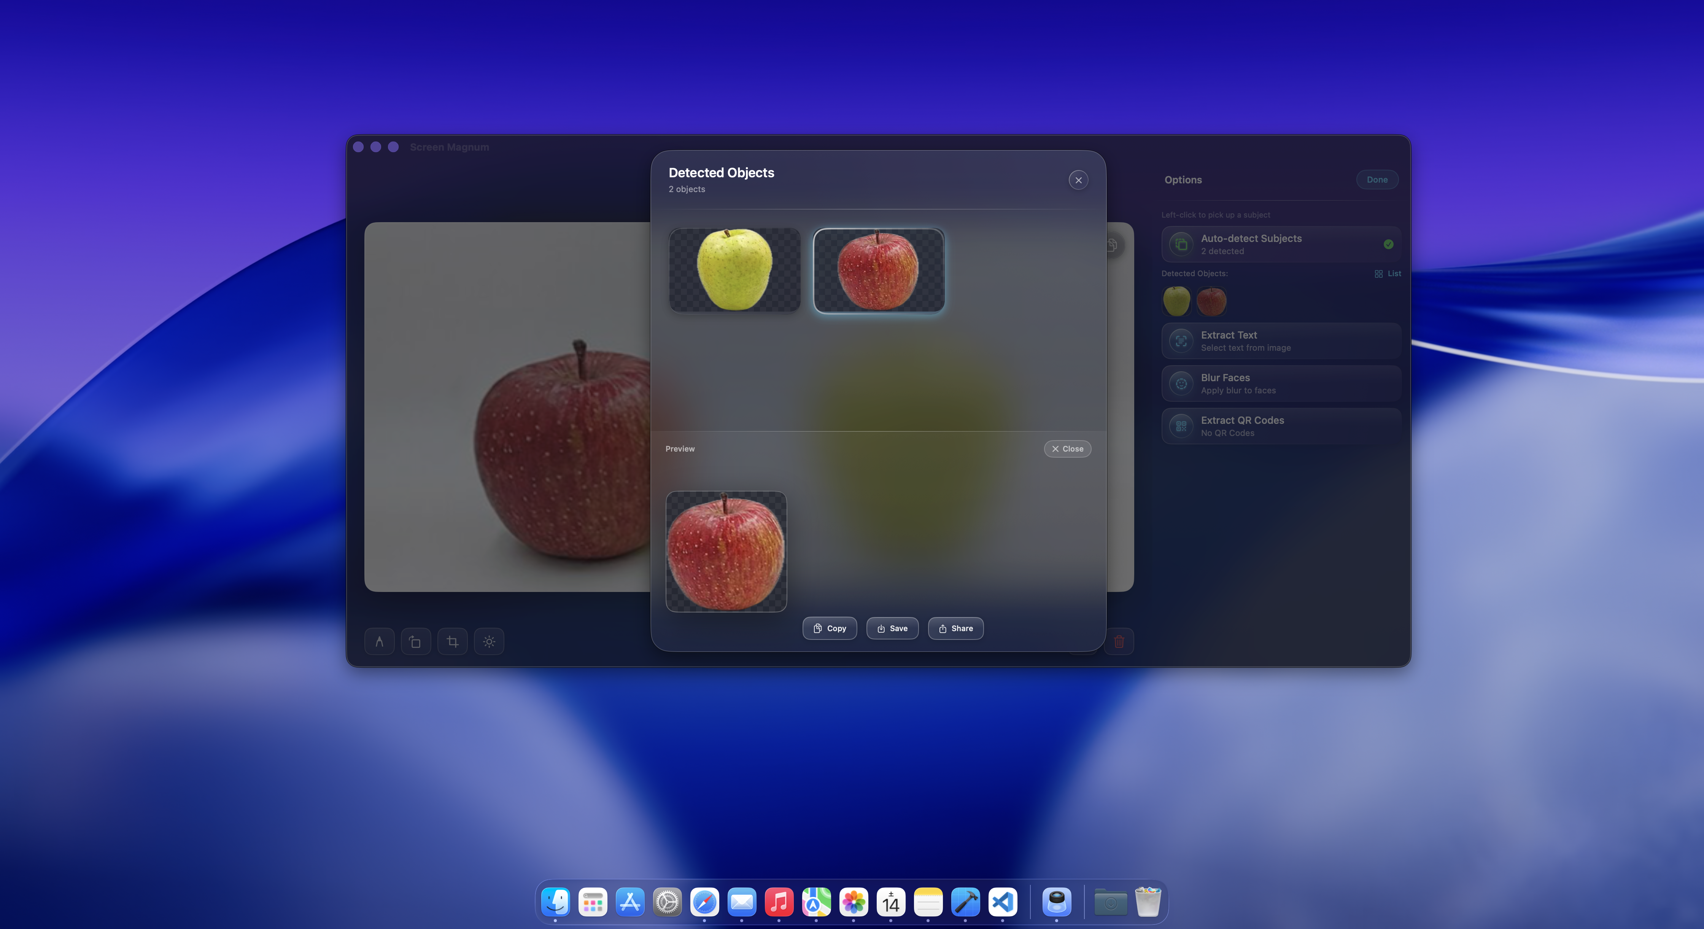Click the Save button

pos(892,628)
